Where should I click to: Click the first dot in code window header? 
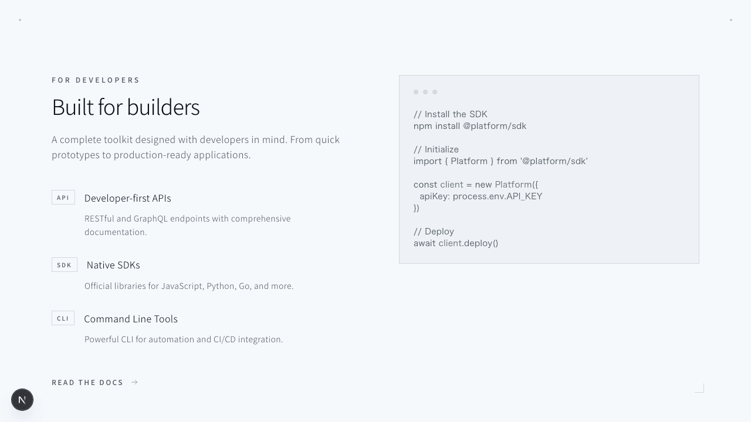click(x=416, y=92)
